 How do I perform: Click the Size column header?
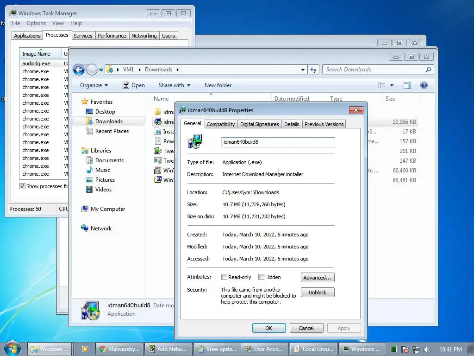coord(390,99)
